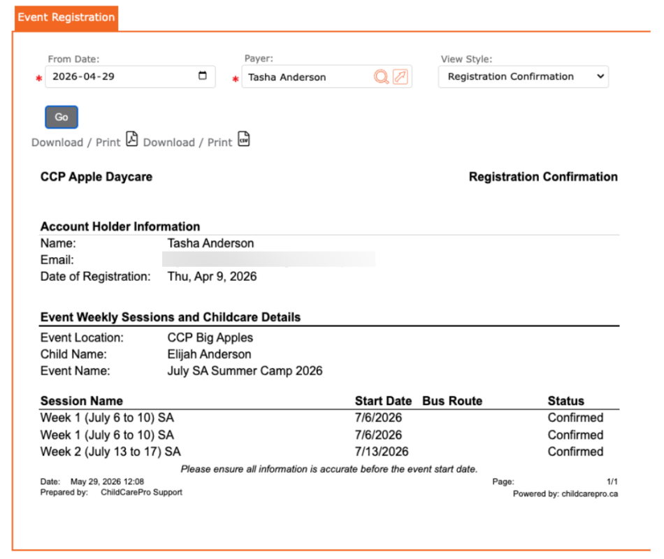Viewport: 664px width, 559px height.
Task: Click the Download / Print link next to the CSV icon
Action: pyautogui.click(x=187, y=143)
